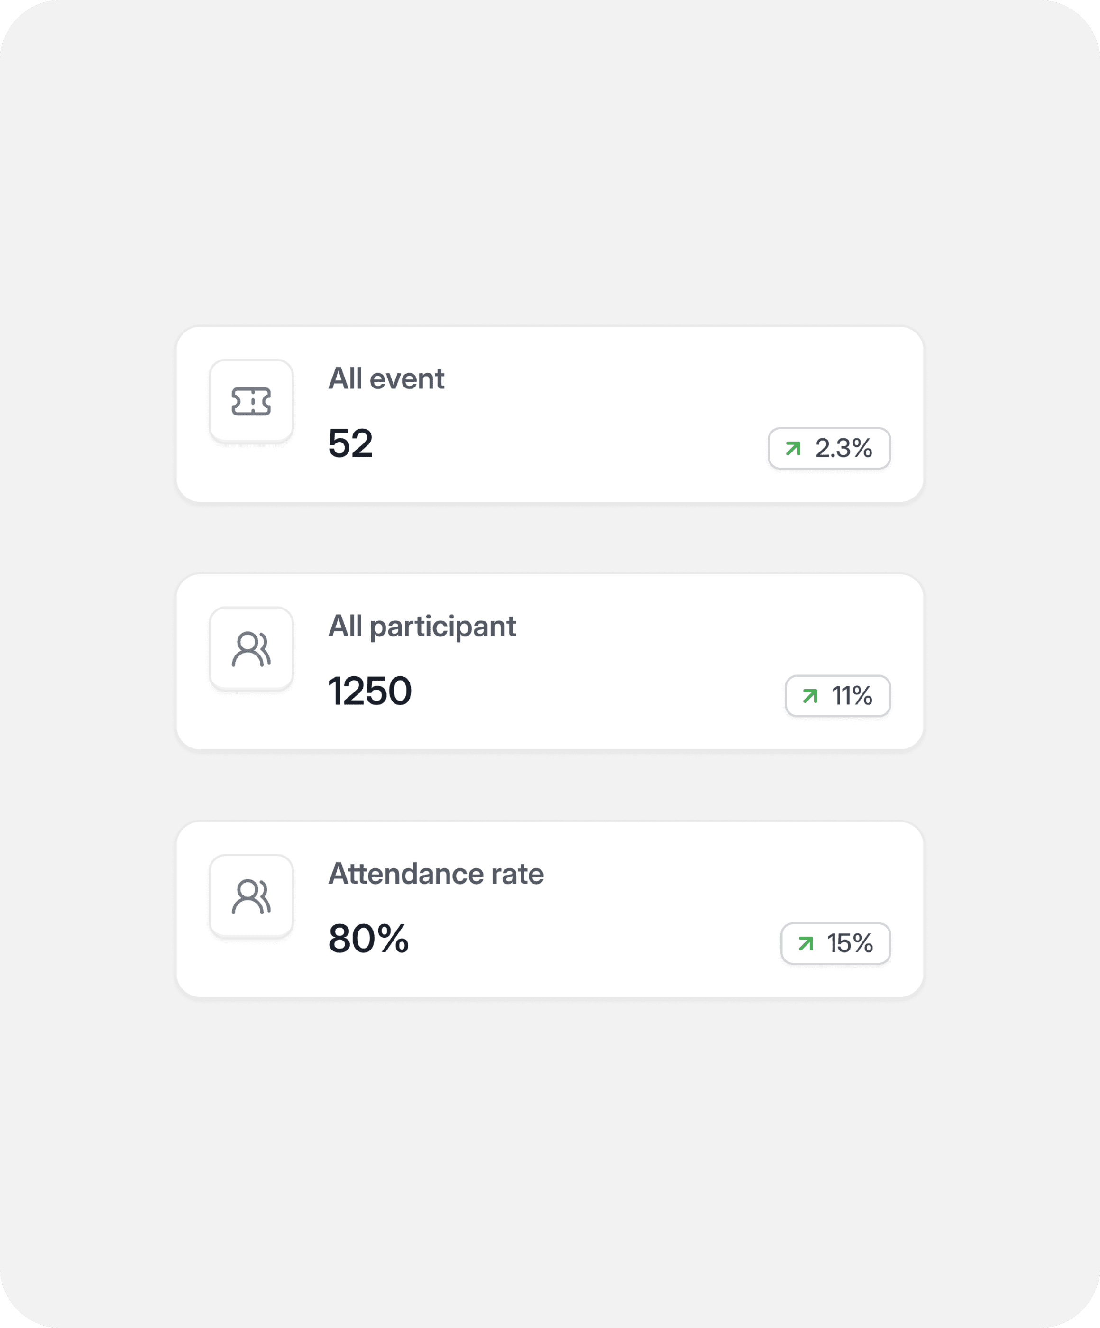Click the green arrow next to 11%
This screenshot has width=1100, height=1328.
click(810, 696)
